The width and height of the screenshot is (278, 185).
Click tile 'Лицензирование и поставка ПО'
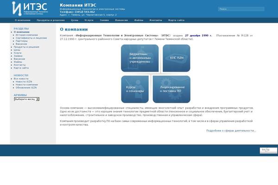(171, 89)
